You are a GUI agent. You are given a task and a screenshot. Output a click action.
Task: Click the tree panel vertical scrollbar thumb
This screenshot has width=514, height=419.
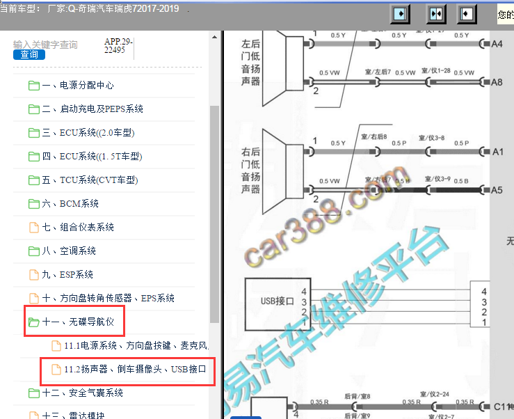(214, 214)
